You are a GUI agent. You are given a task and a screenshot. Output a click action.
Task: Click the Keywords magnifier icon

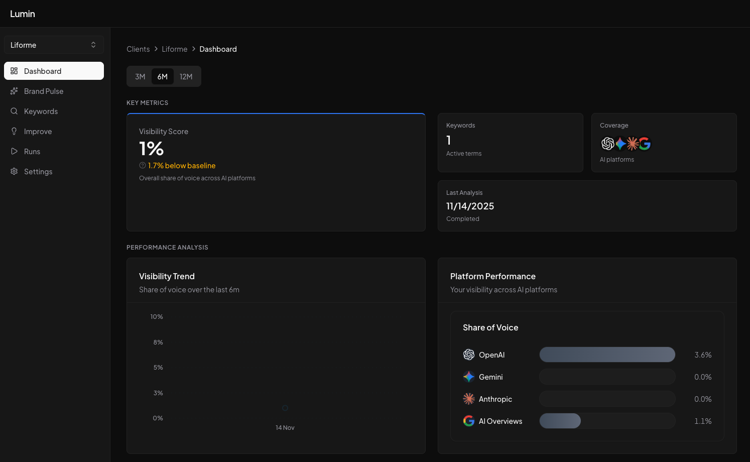[15, 111]
